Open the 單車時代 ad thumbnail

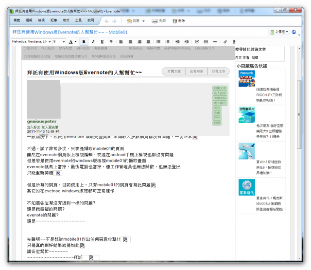pyautogui.click(x=247, y=187)
